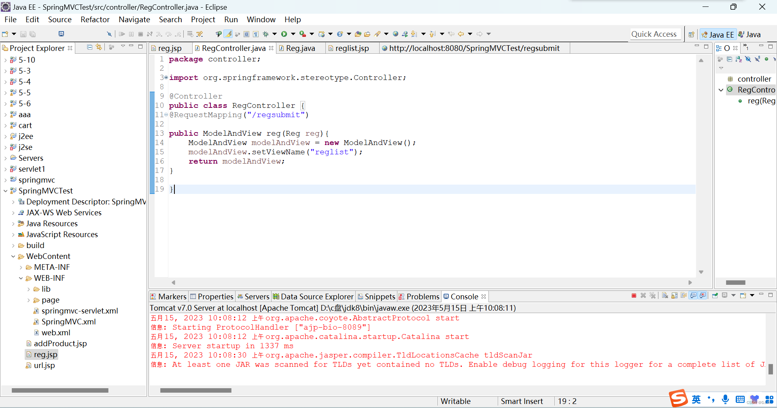The width and height of the screenshot is (777, 408).
Task: Click the Debug bug icon in toolbar
Action: coord(266,34)
